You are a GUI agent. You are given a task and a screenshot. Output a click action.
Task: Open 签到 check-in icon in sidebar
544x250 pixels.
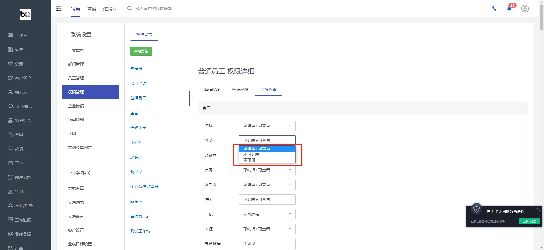click(x=10, y=192)
